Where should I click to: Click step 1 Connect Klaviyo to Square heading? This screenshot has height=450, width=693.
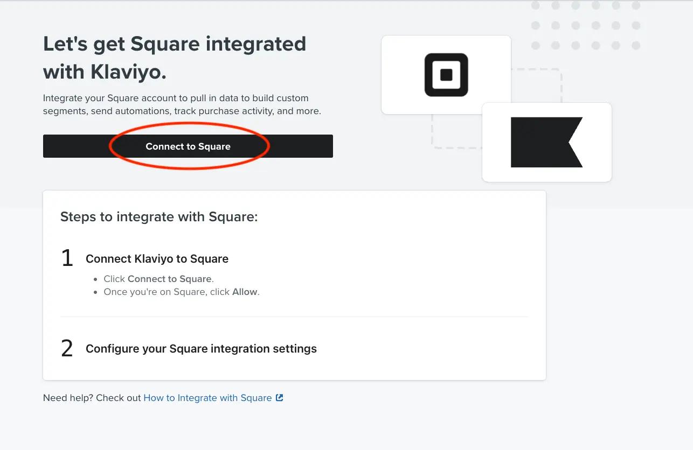point(157,258)
